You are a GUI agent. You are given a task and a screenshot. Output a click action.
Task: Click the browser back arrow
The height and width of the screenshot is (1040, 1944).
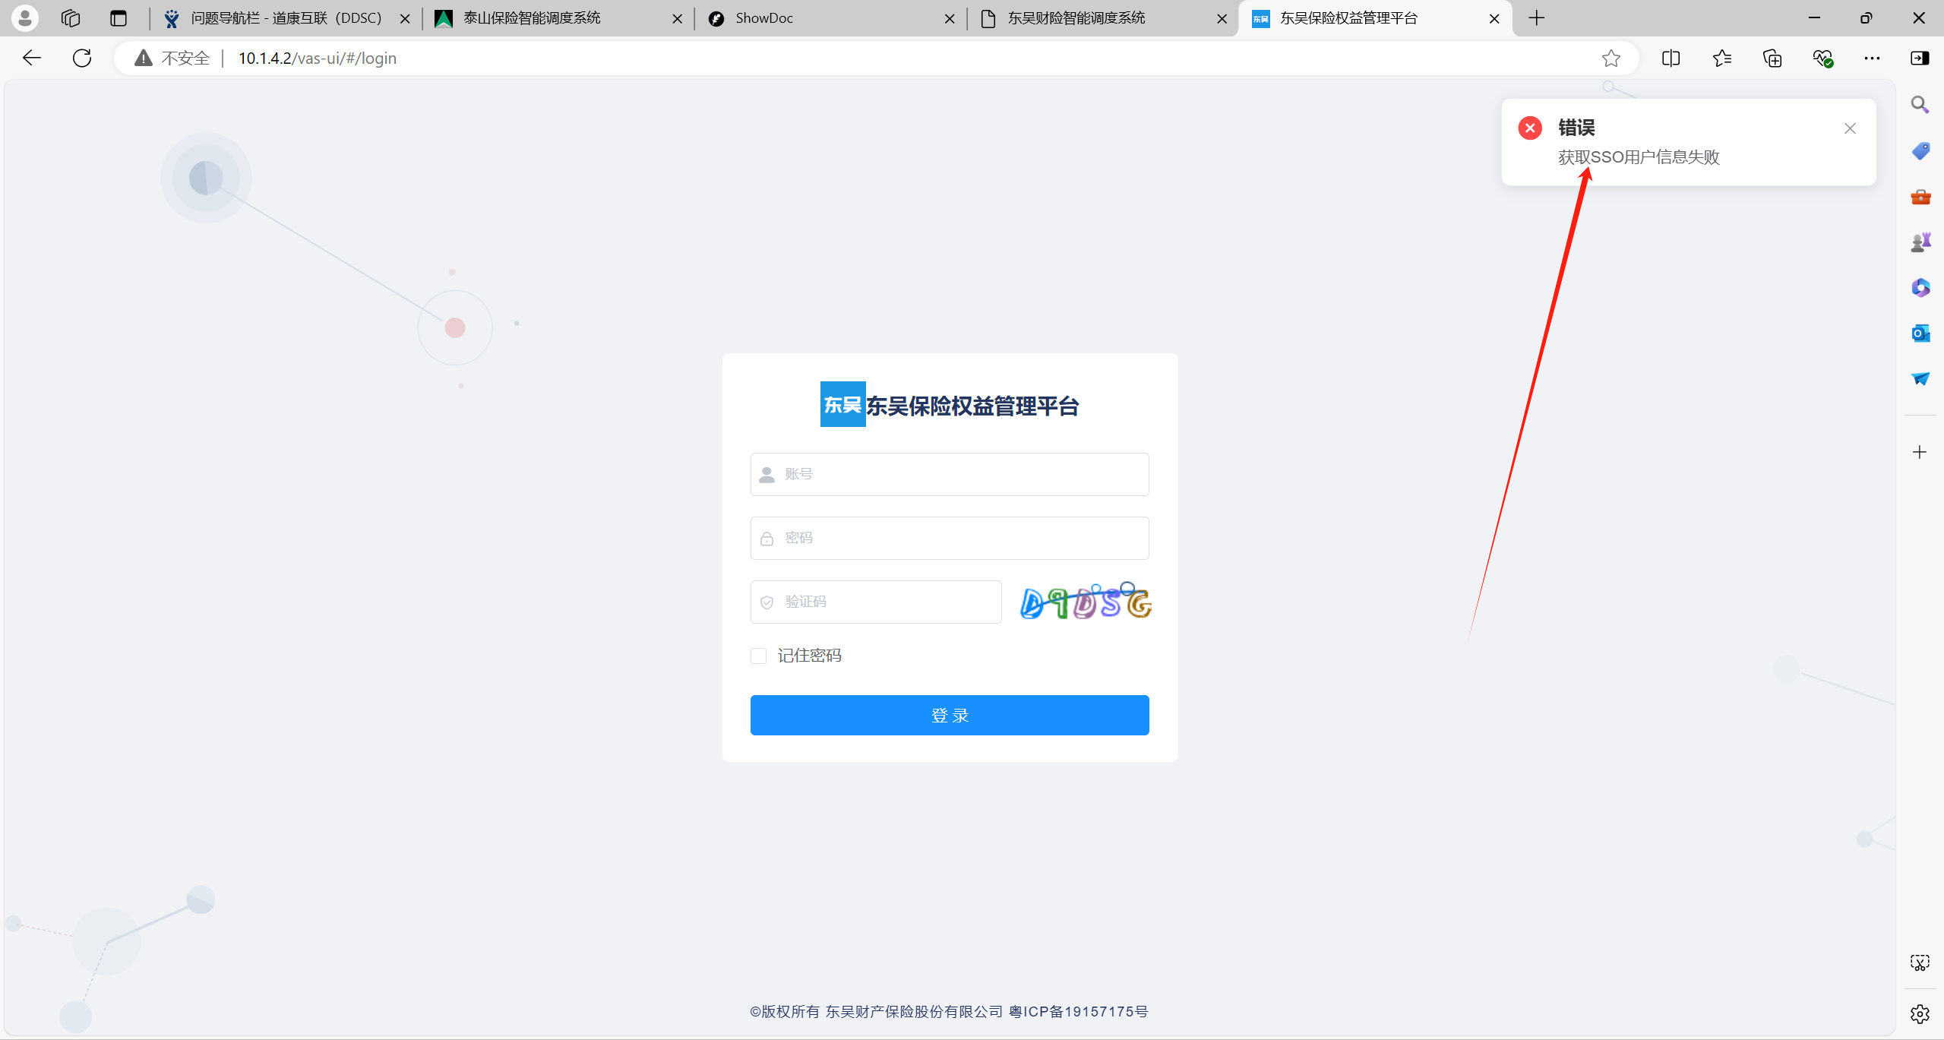[32, 58]
